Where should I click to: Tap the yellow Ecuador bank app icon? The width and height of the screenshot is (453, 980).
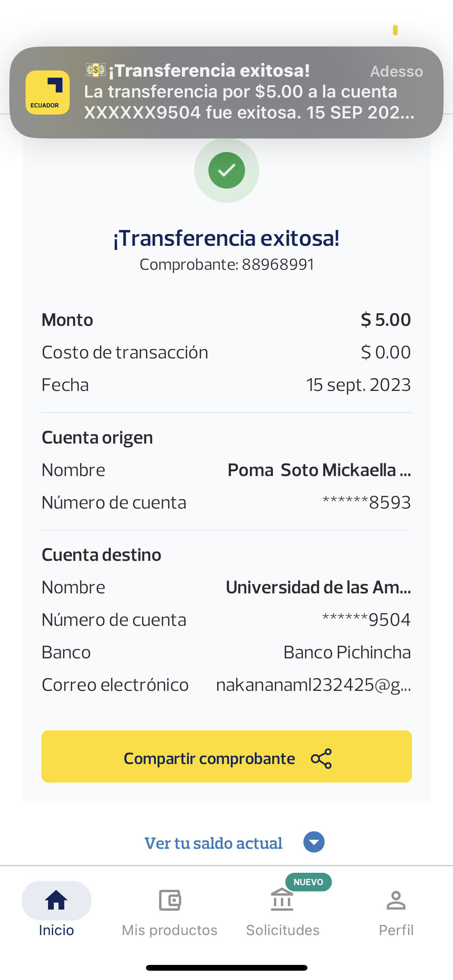point(48,93)
